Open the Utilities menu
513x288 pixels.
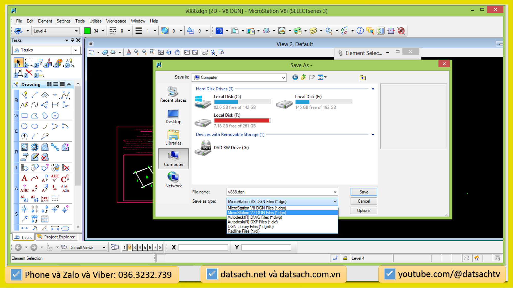(x=95, y=21)
